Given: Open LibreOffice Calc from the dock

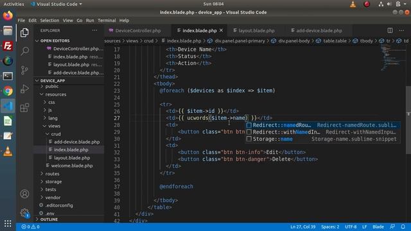Looking at the screenshot, I should pyautogui.click(x=8, y=121).
